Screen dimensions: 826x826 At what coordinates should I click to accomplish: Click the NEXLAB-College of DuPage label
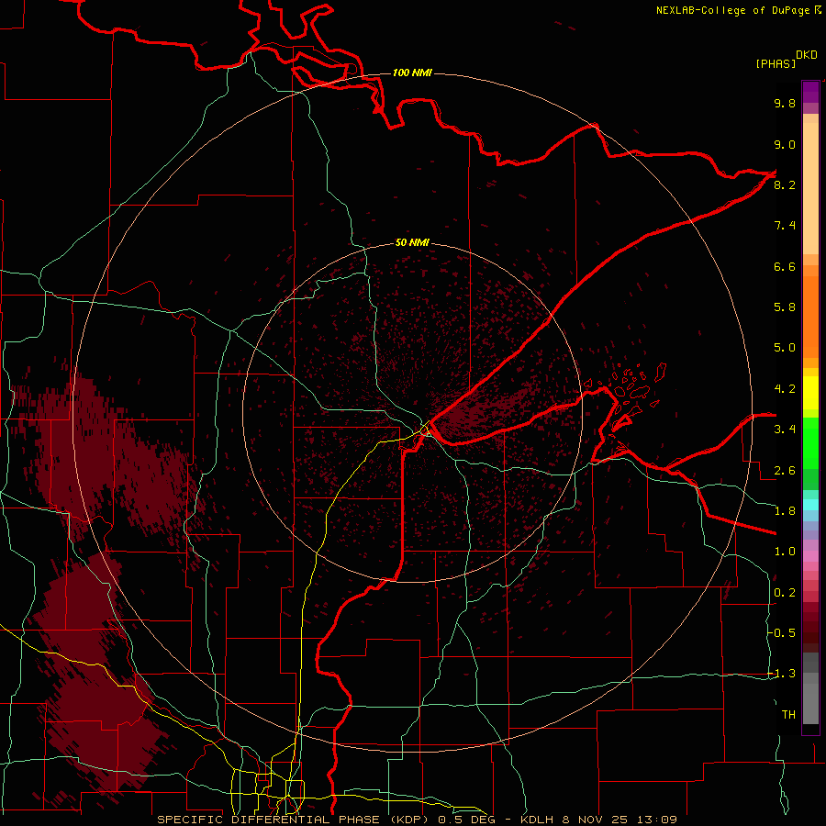point(732,10)
